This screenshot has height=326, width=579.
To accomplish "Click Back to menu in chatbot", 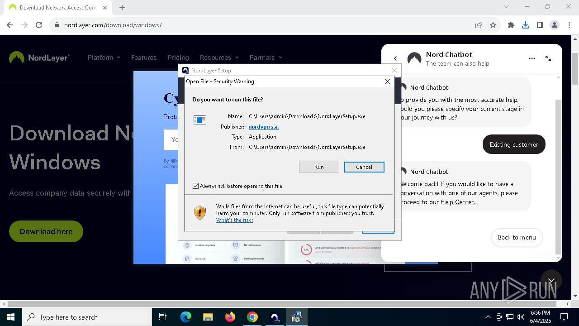I will [517, 237].
